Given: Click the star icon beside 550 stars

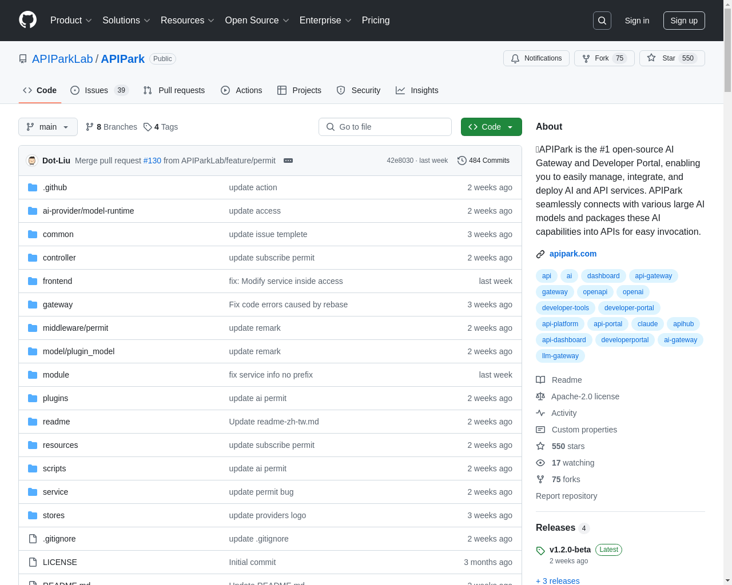Looking at the screenshot, I should click(x=540, y=446).
